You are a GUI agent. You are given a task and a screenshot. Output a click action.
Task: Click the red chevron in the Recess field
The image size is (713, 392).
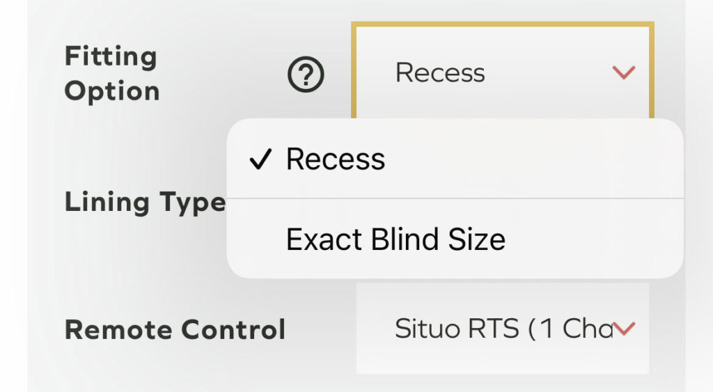tap(623, 72)
